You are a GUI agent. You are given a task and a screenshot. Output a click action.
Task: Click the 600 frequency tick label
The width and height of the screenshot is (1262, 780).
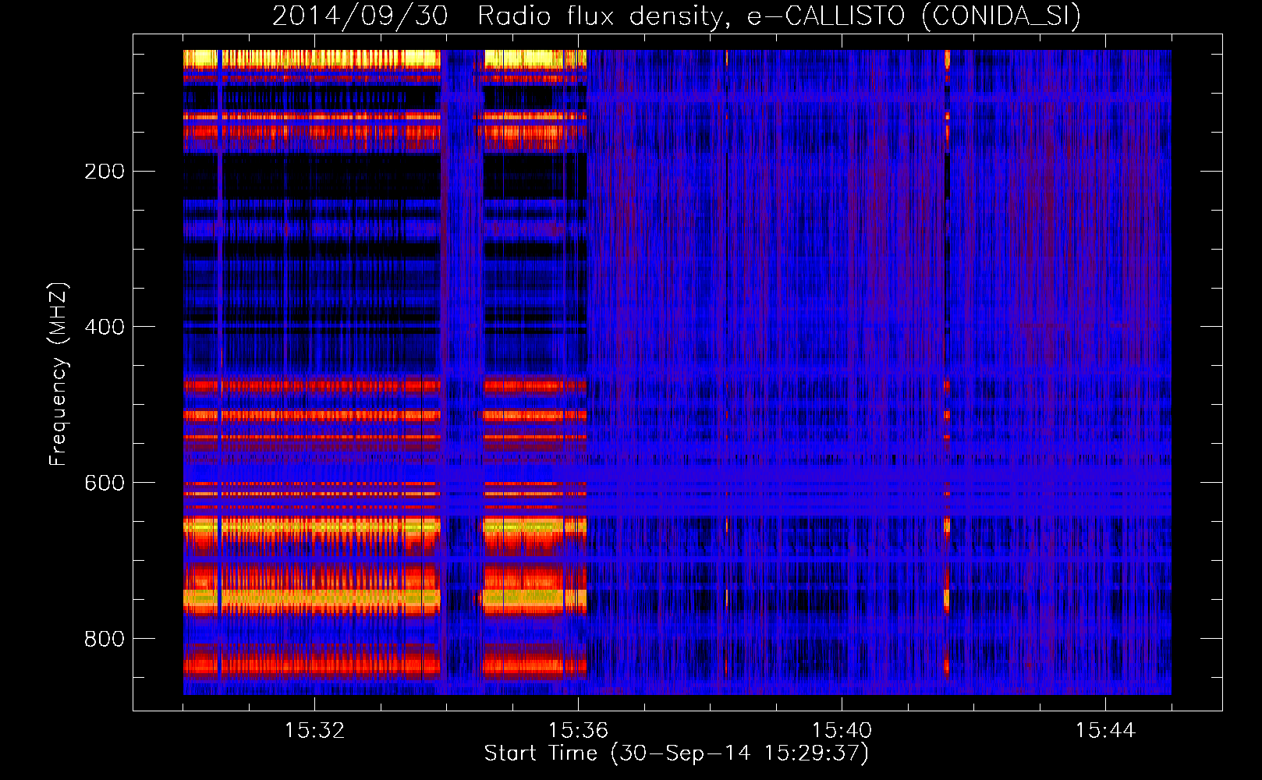105,483
